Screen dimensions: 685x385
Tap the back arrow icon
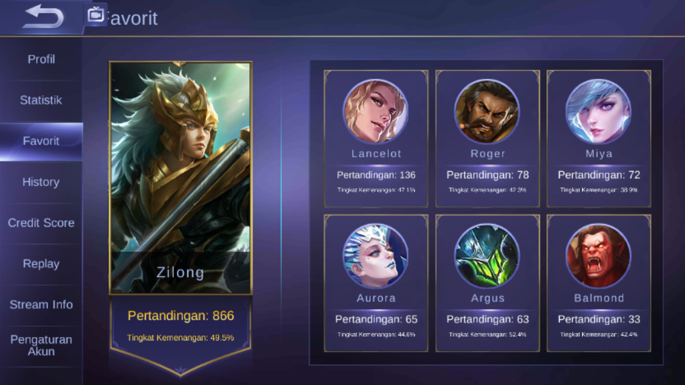tap(43, 17)
